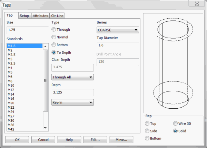Screen dimensions: 207x148
Task: Choose Top representation radio button
Action: (x=147, y=124)
